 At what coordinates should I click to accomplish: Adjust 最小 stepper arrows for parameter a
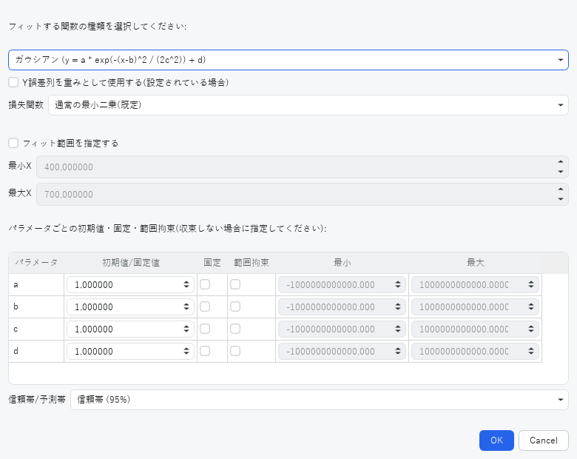(398, 285)
